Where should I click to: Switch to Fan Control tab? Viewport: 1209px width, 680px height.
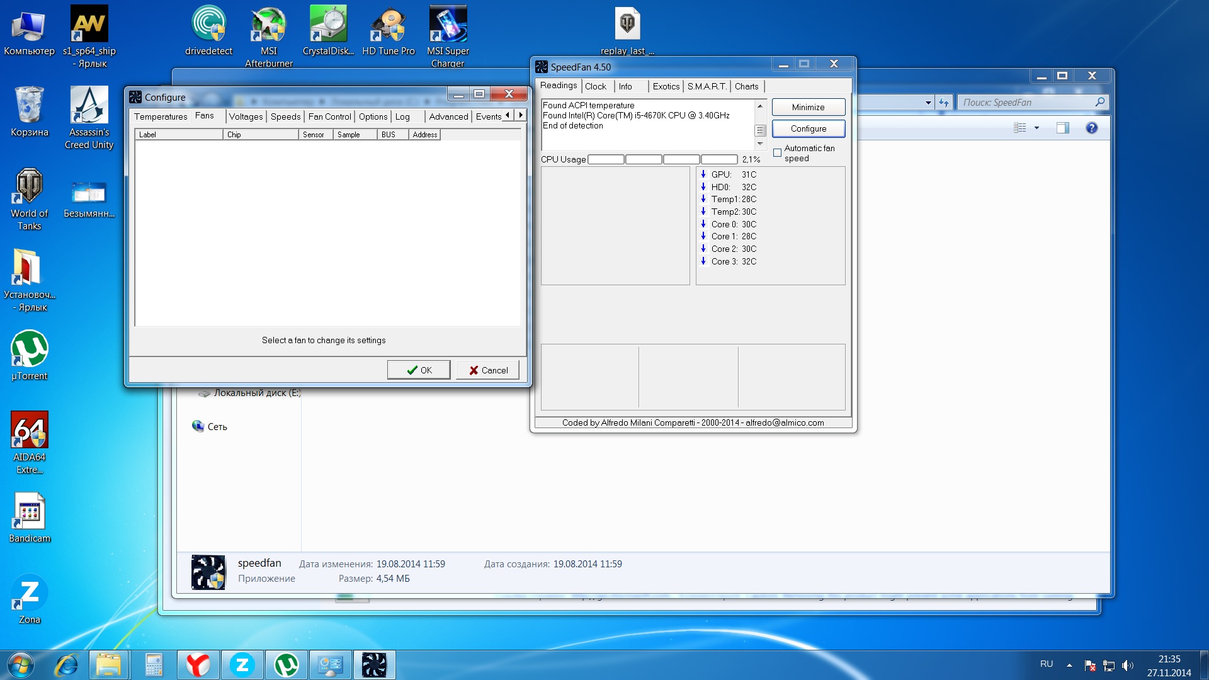pyautogui.click(x=329, y=116)
